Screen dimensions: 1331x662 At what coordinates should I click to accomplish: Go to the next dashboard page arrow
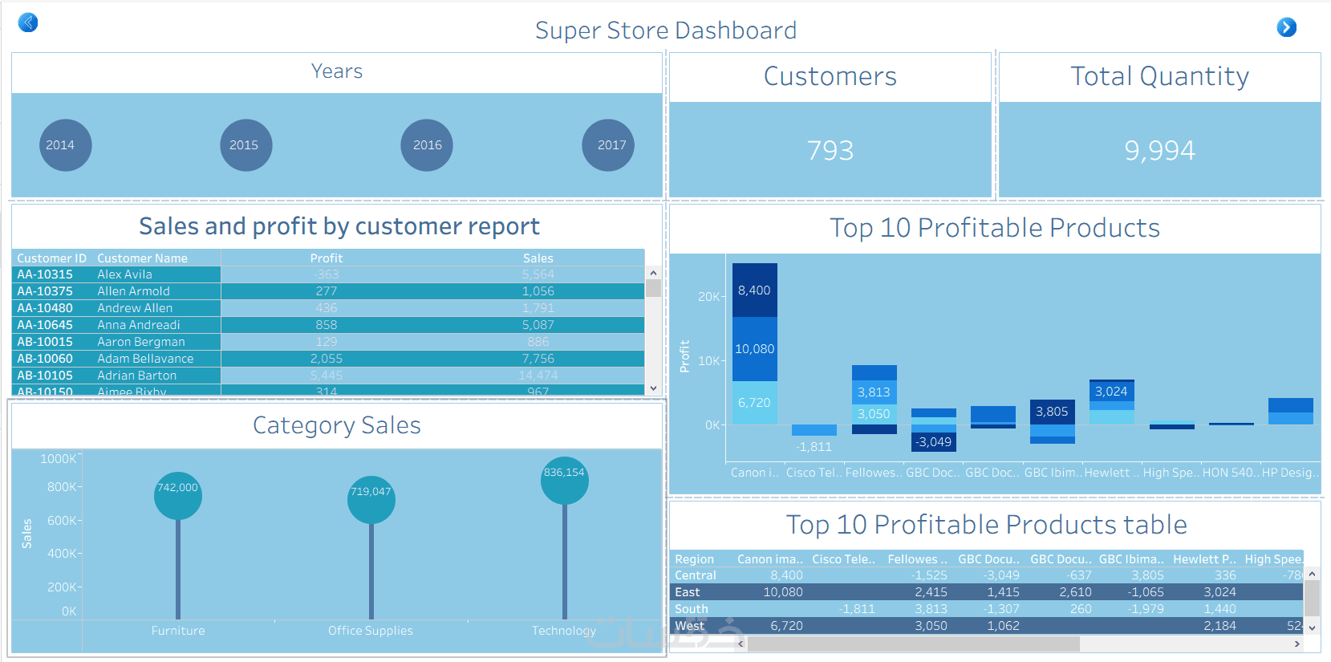(1286, 27)
